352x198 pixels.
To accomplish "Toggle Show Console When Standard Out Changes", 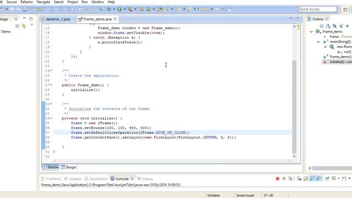I will (312, 178).
